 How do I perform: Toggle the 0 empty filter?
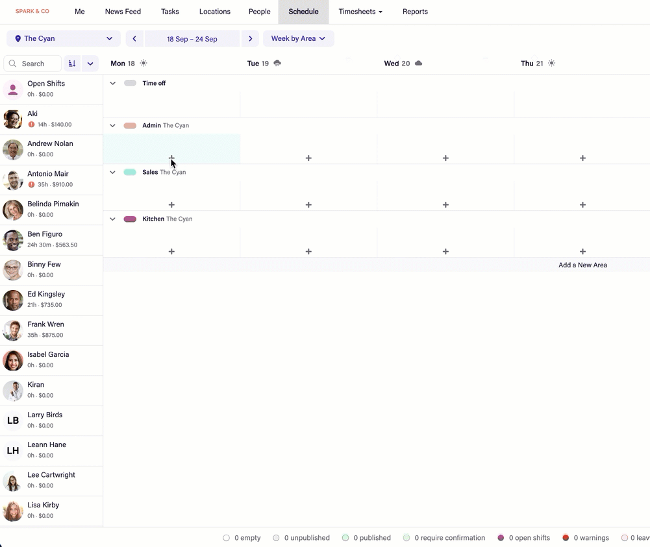tap(242, 537)
